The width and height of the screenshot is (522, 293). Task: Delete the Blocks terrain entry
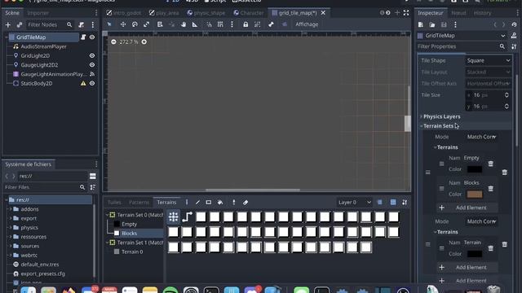(491, 189)
